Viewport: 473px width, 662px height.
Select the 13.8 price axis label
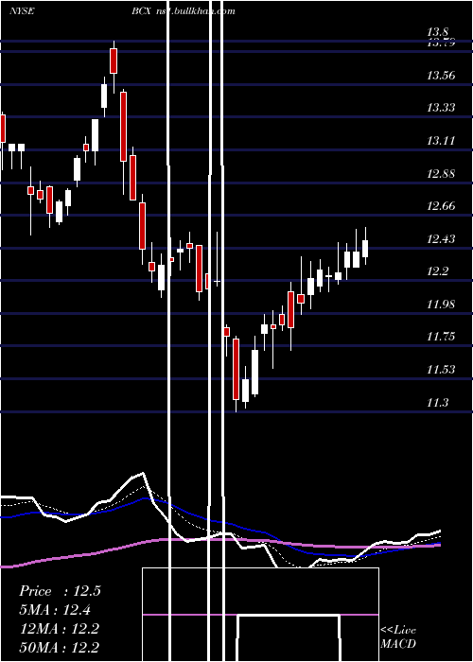pyautogui.click(x=437, y=32)
